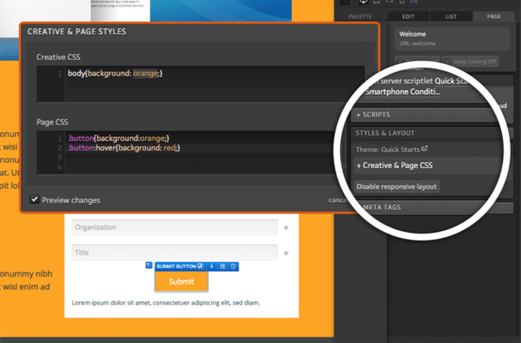
Task: Click the SUBMIT BUTTON label in the blue toolbar
Action: pos(176,267)
